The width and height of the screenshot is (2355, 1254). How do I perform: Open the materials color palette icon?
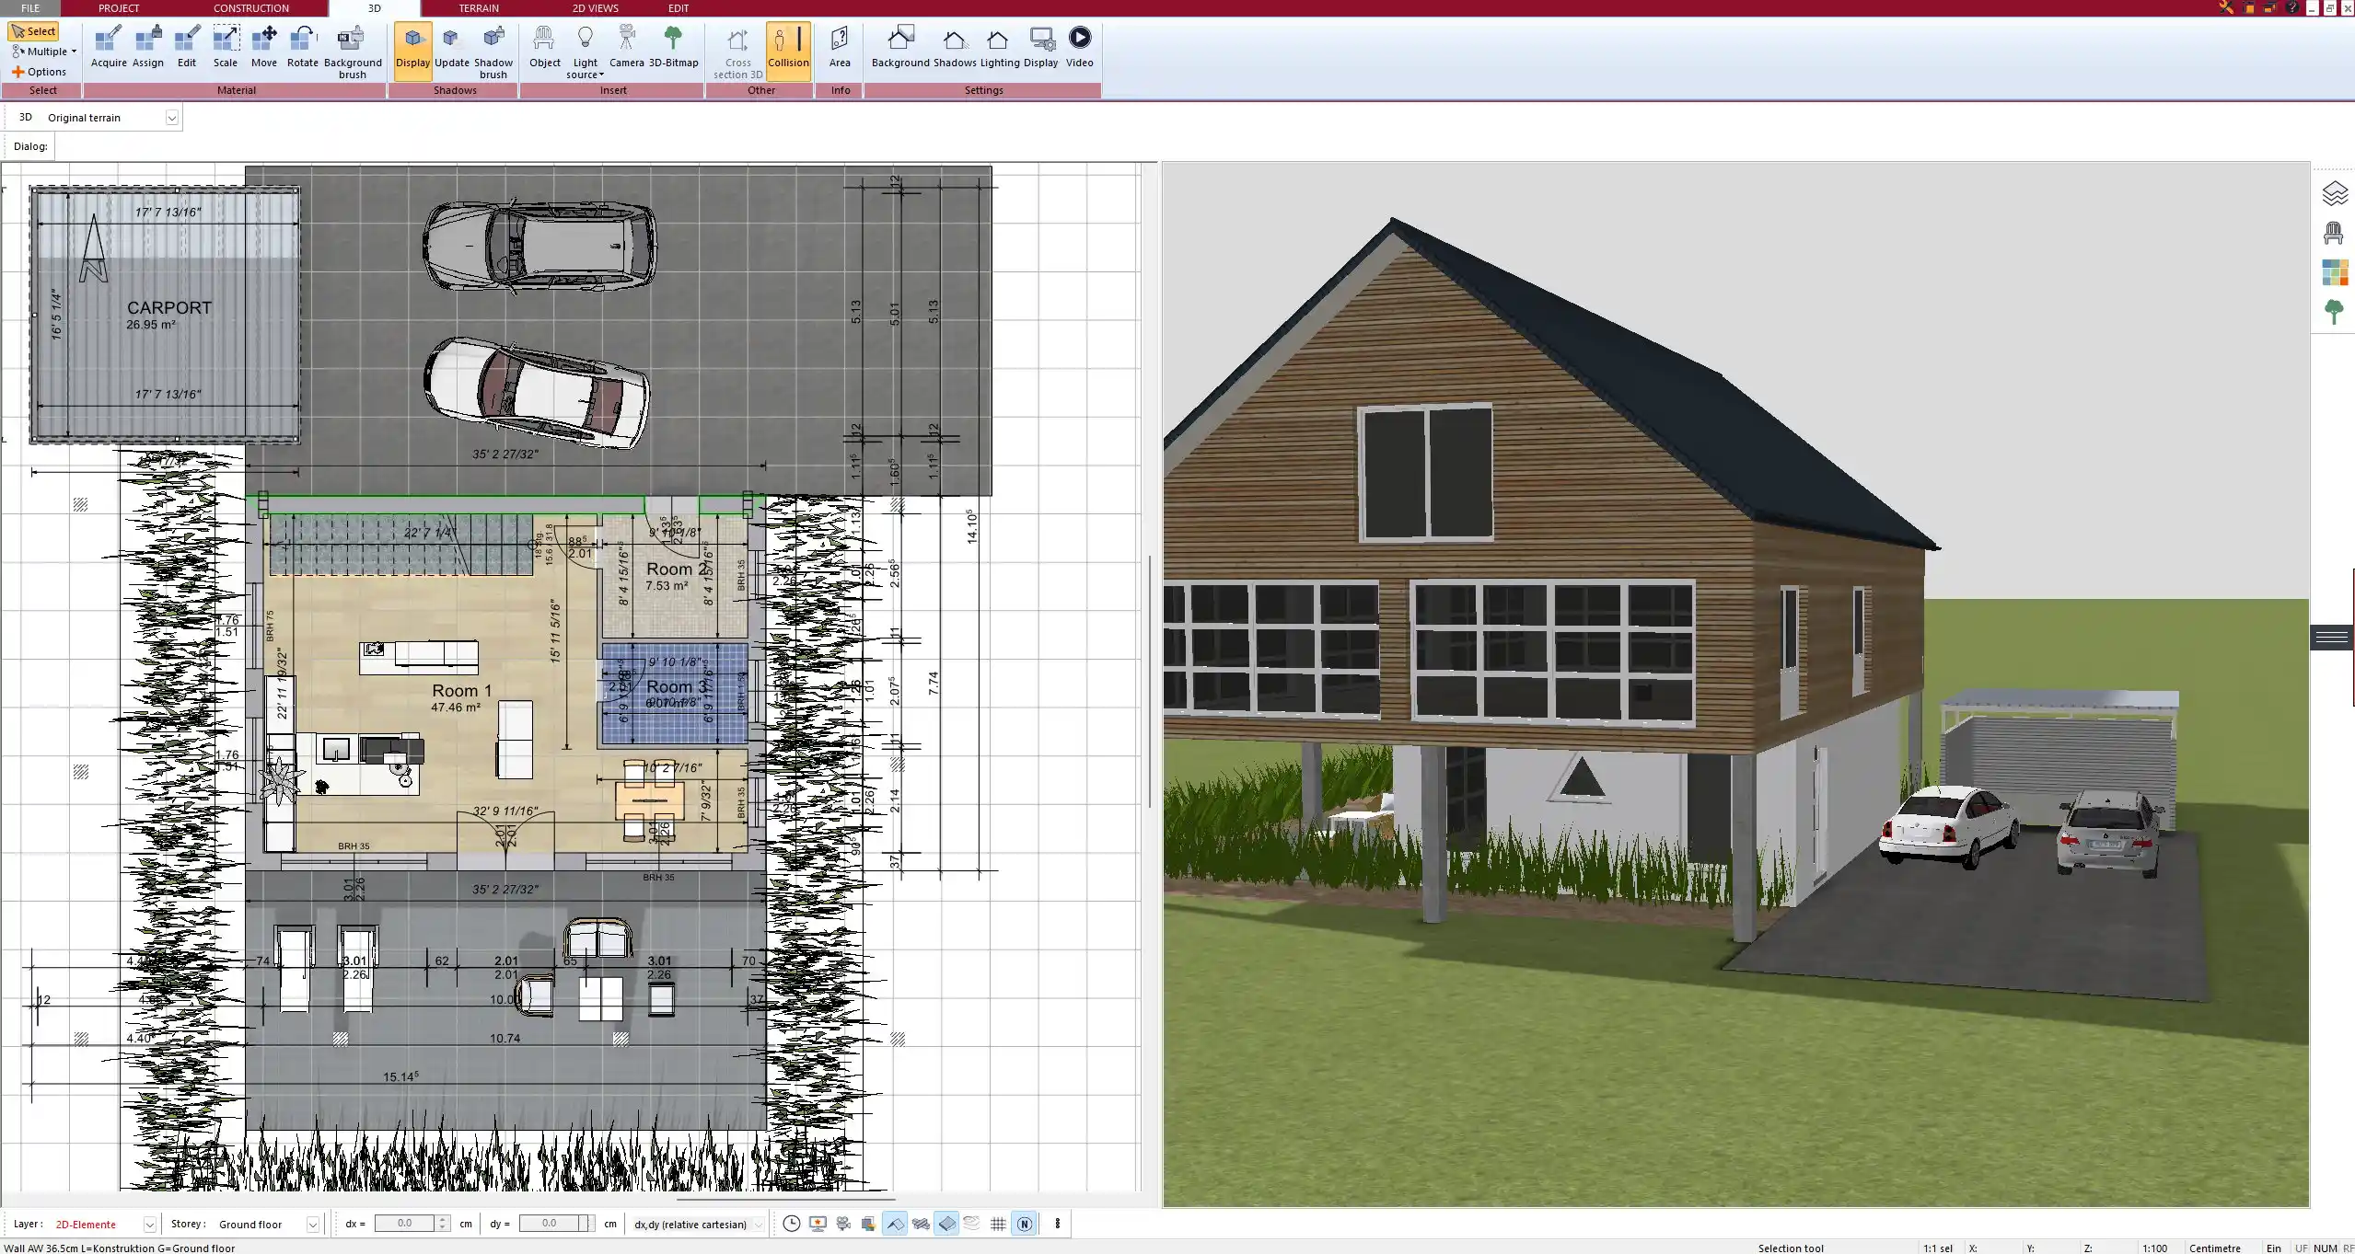(2335, 272)
